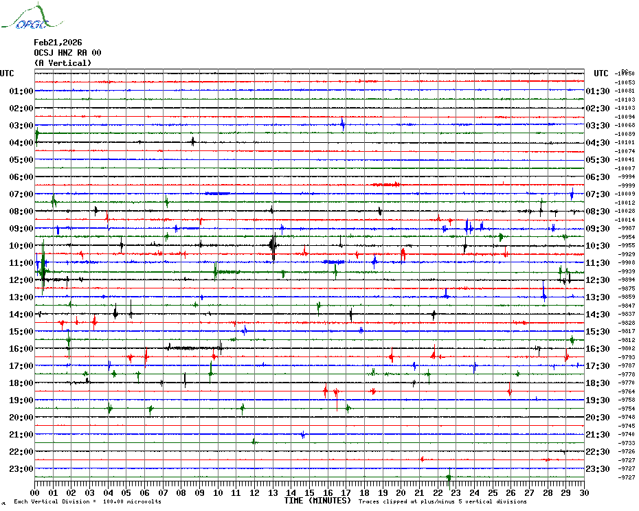This screenshot has width=639, height=511.
Task: Click the Feb21,2026 date heading
Action: [58, 43]
